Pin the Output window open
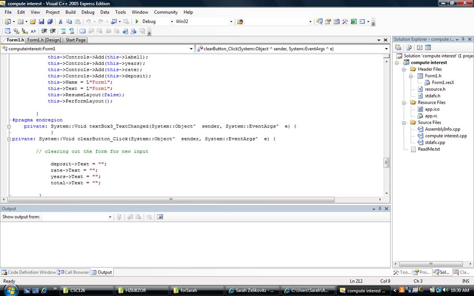Image resolution: width=474 pixels, height=296 pixels. coord(379,208)
